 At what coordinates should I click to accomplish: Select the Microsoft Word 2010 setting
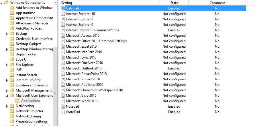point(82,101)
